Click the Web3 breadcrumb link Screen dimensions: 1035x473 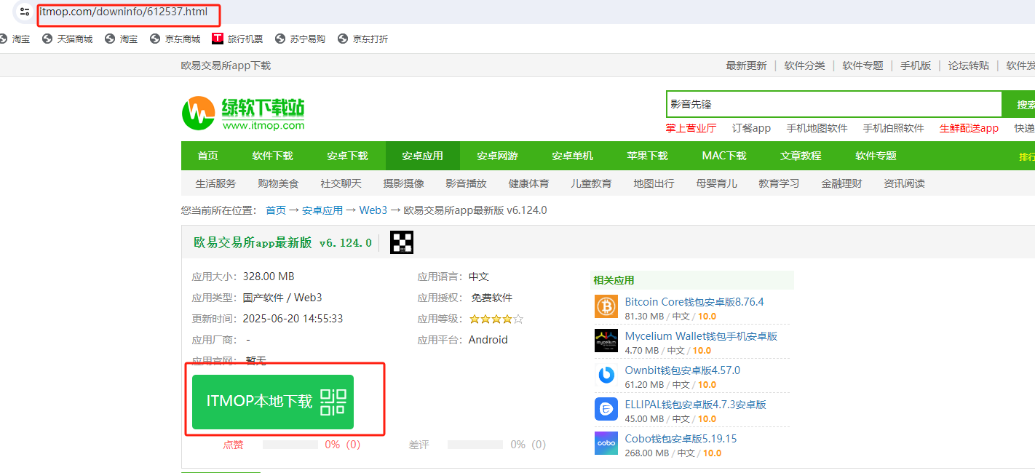pos(373,210)
